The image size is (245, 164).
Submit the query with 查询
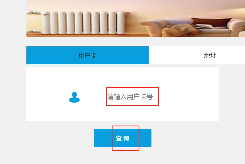click(x=122, y=138)
